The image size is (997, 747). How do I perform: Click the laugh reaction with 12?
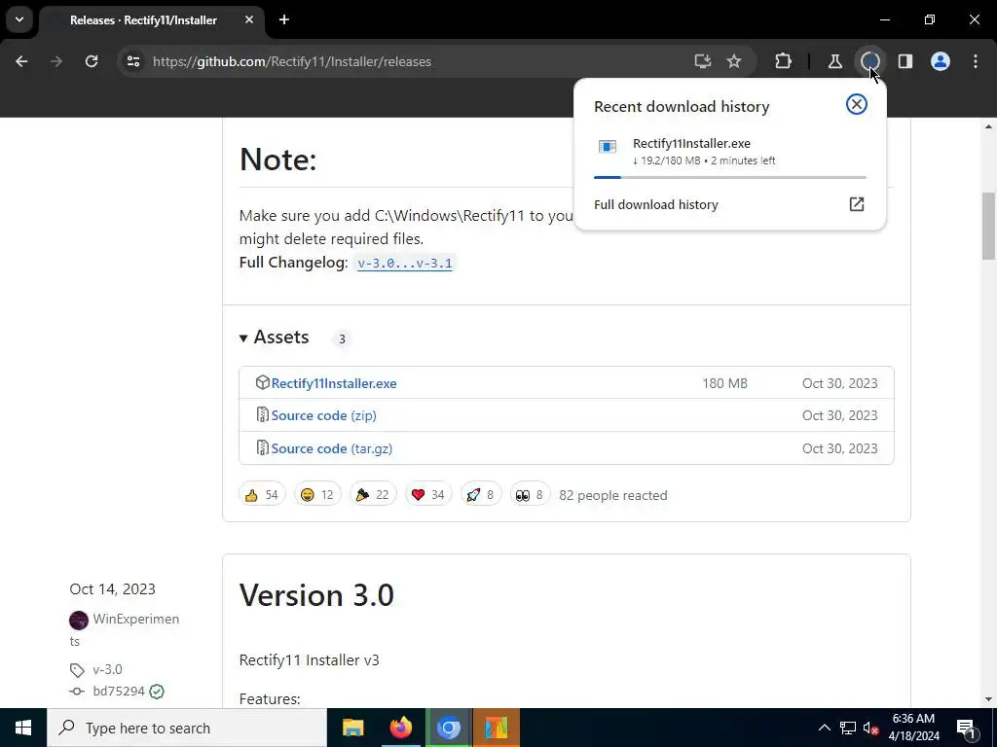(317, 494)
